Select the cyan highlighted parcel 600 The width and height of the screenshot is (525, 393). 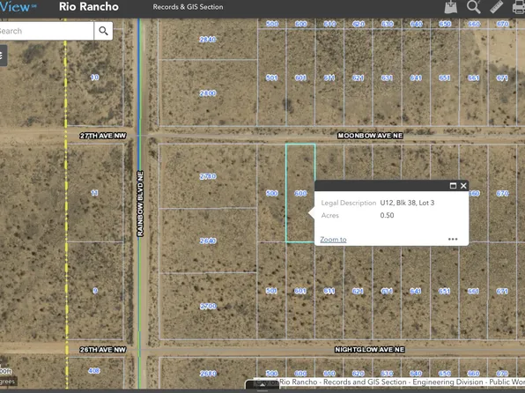300,193
